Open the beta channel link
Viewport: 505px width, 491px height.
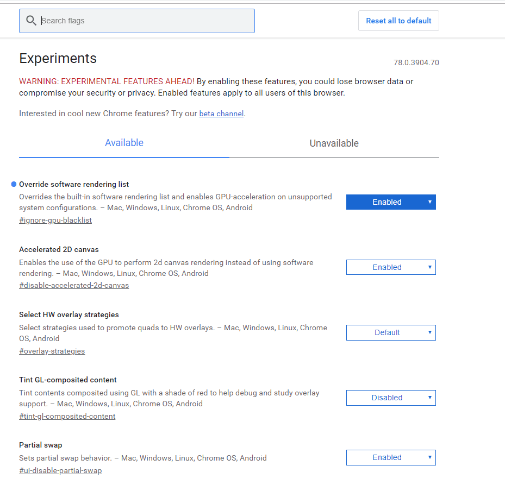[221, 114]
